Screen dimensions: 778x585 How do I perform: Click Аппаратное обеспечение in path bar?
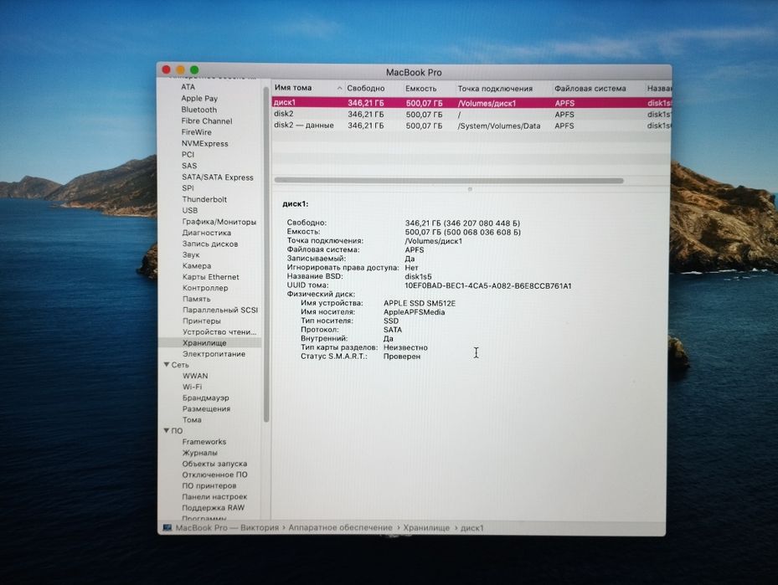[340, 528]
